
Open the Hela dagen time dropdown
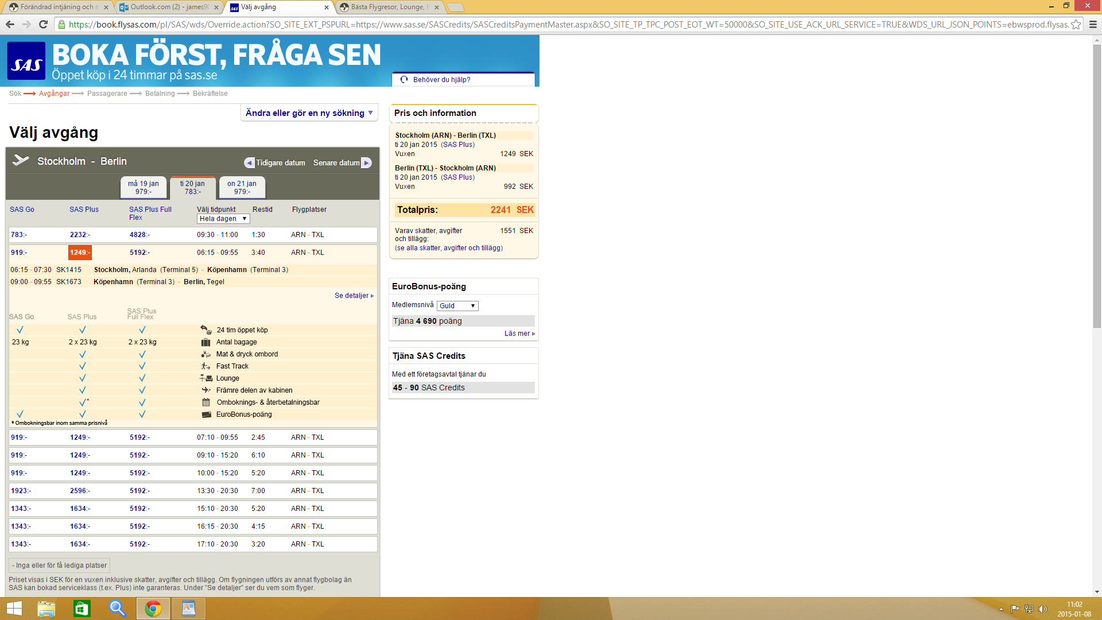(x=223, y=219)
